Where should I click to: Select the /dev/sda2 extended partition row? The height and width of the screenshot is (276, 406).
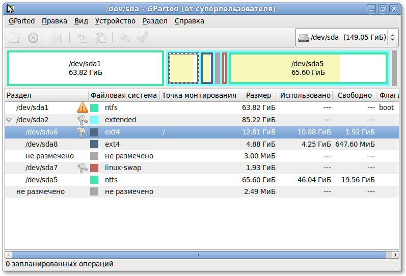(202, 120)
